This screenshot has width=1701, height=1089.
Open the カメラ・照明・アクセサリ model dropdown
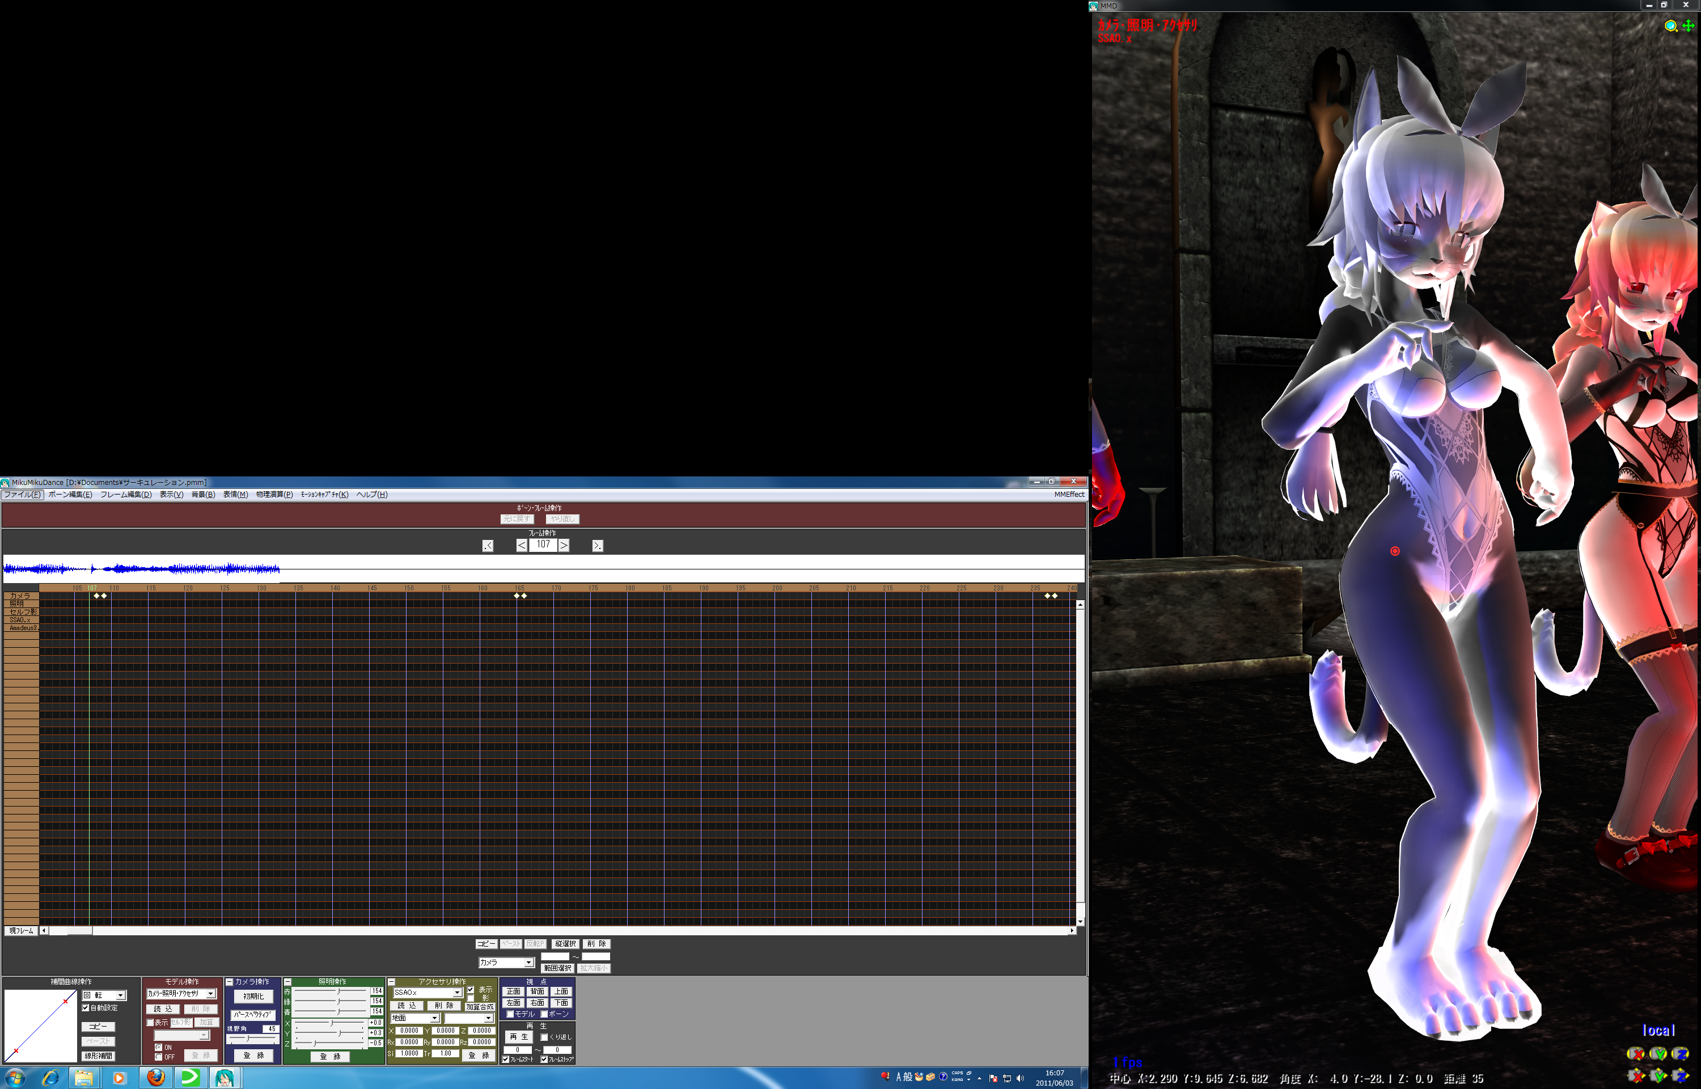pos(210,994)
